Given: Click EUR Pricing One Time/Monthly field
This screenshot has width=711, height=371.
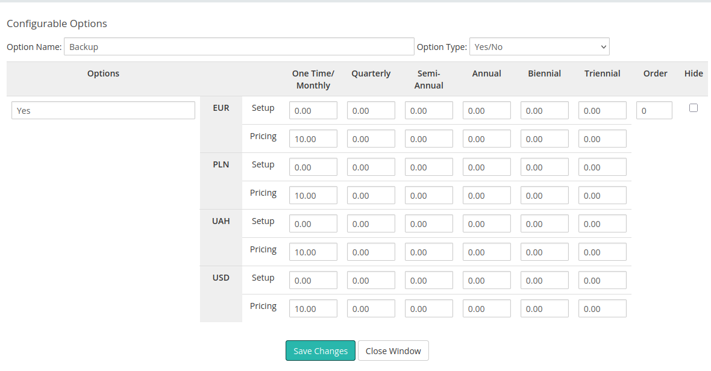Looking at the screenshot, I should [x=313, y=139].
